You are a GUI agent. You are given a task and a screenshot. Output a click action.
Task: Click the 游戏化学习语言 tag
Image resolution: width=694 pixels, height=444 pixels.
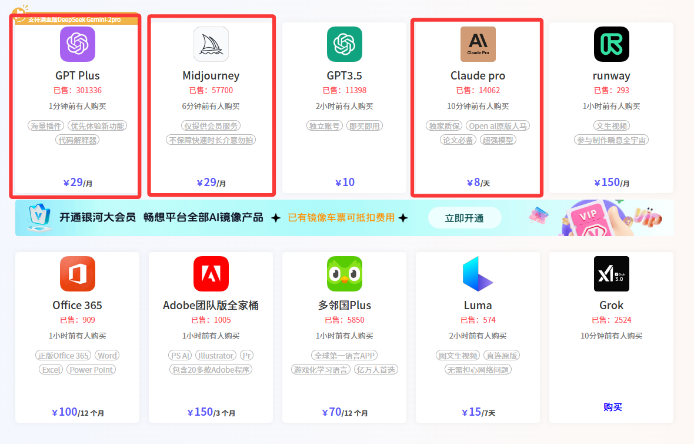(x=321, y=370)
